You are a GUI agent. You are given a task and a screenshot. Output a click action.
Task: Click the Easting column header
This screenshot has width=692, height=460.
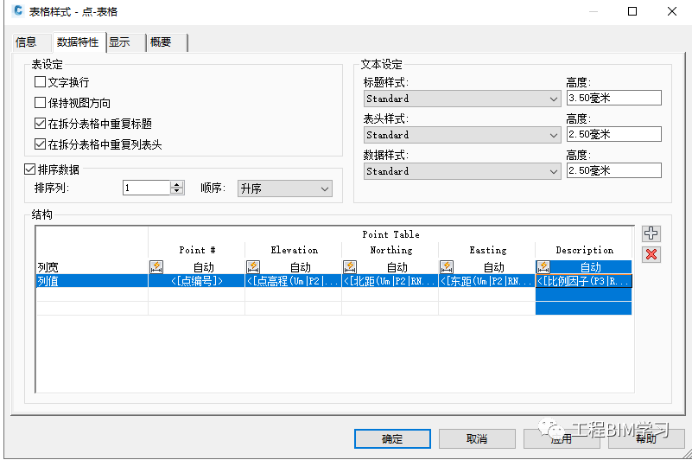[487, 250]
